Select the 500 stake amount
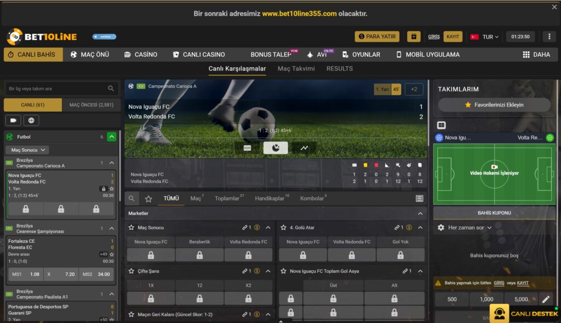Image resolution: width=561 pixels, height=323 pixels. [451, 299]
